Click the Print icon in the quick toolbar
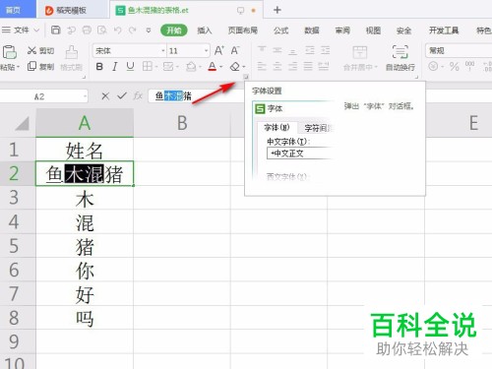 (87, 31)
